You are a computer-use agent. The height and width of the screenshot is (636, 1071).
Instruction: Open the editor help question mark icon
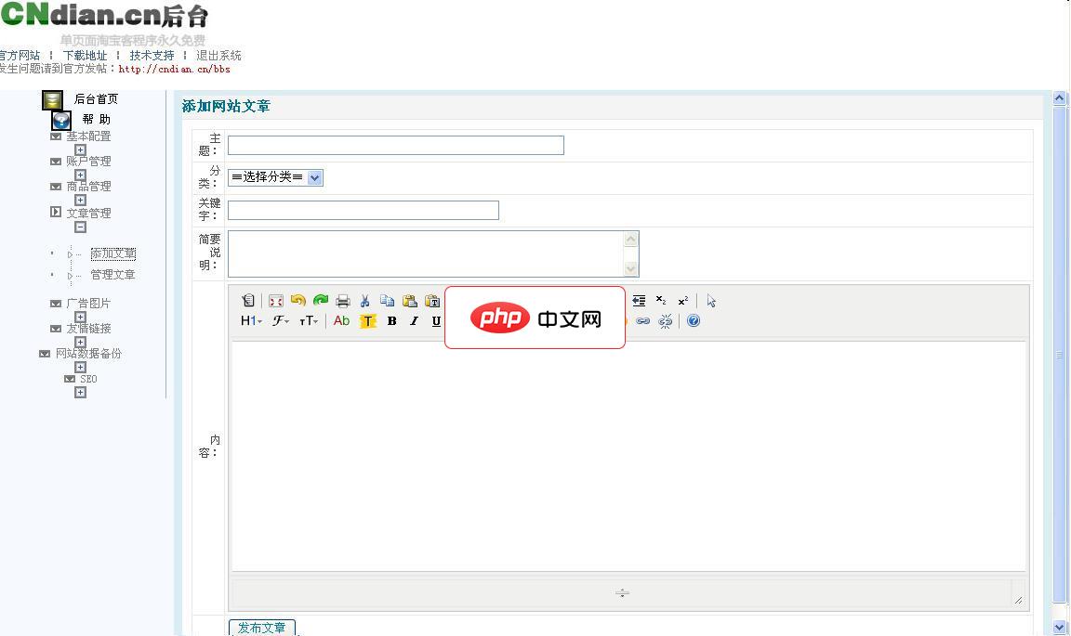pos(693,321)
